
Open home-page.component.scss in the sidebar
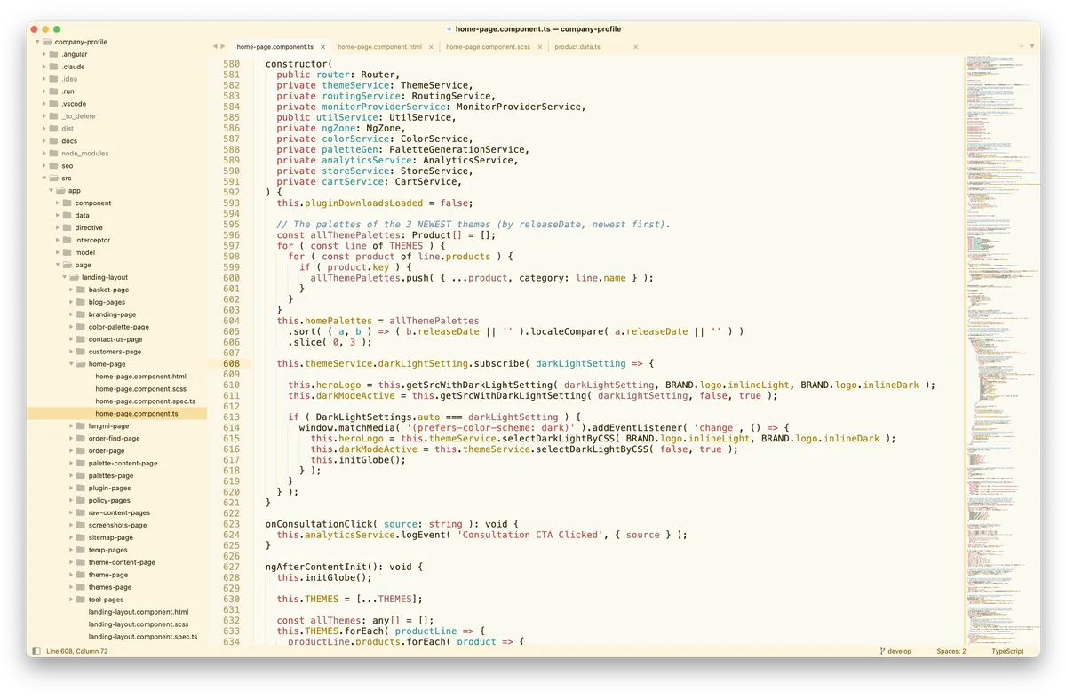tap(140, 389)
